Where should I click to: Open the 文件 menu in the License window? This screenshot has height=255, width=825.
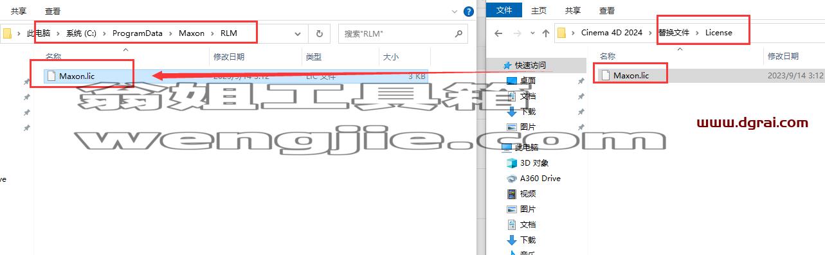(x=505, y=10)
